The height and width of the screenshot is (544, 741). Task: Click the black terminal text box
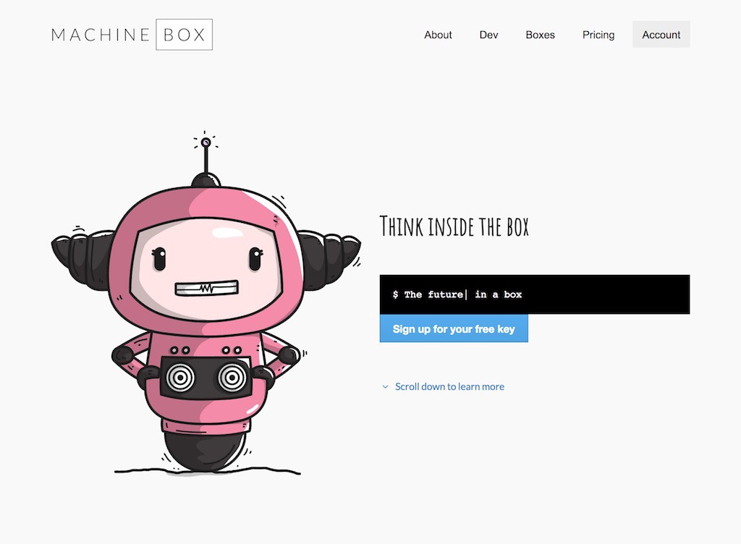535,294
